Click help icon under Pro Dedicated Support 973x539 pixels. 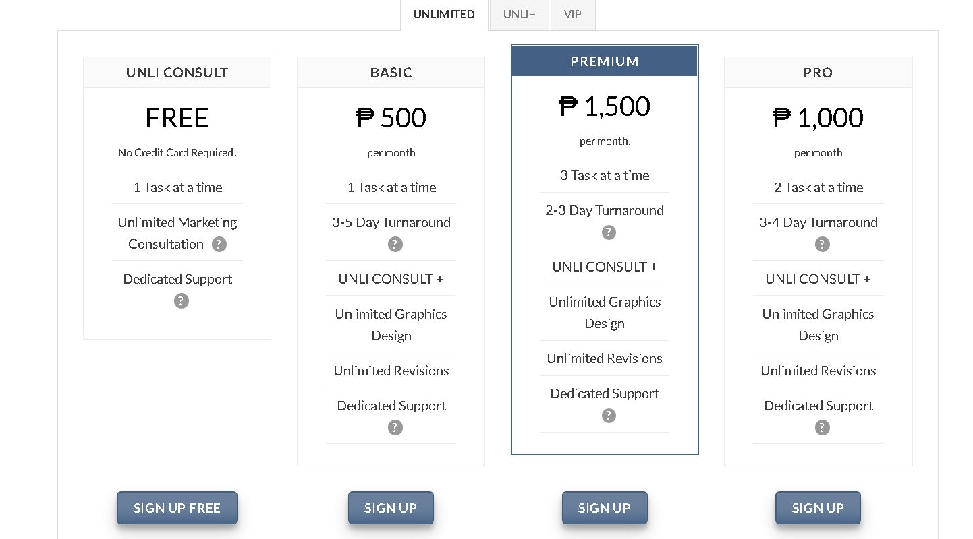[x=822, y=427]
